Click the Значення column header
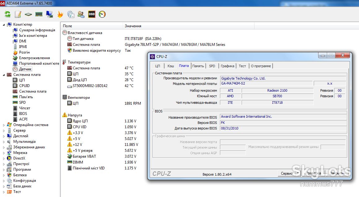 [188, 26]
